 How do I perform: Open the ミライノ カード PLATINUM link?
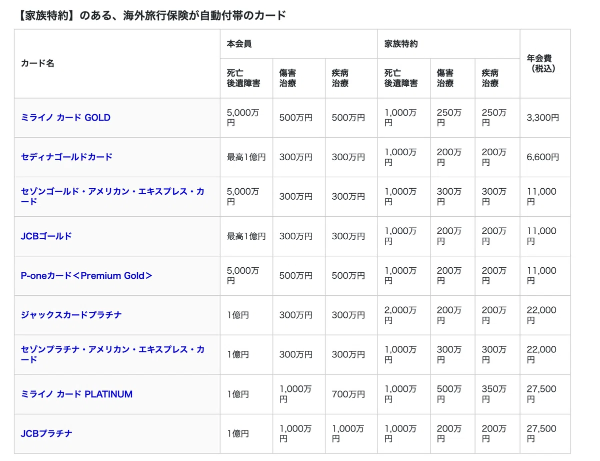tap(76, 394)
